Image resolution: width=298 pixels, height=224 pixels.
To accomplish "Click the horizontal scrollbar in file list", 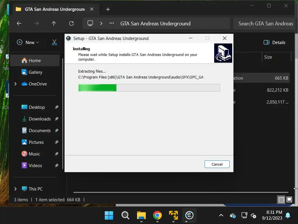I will tap(181, 192).
